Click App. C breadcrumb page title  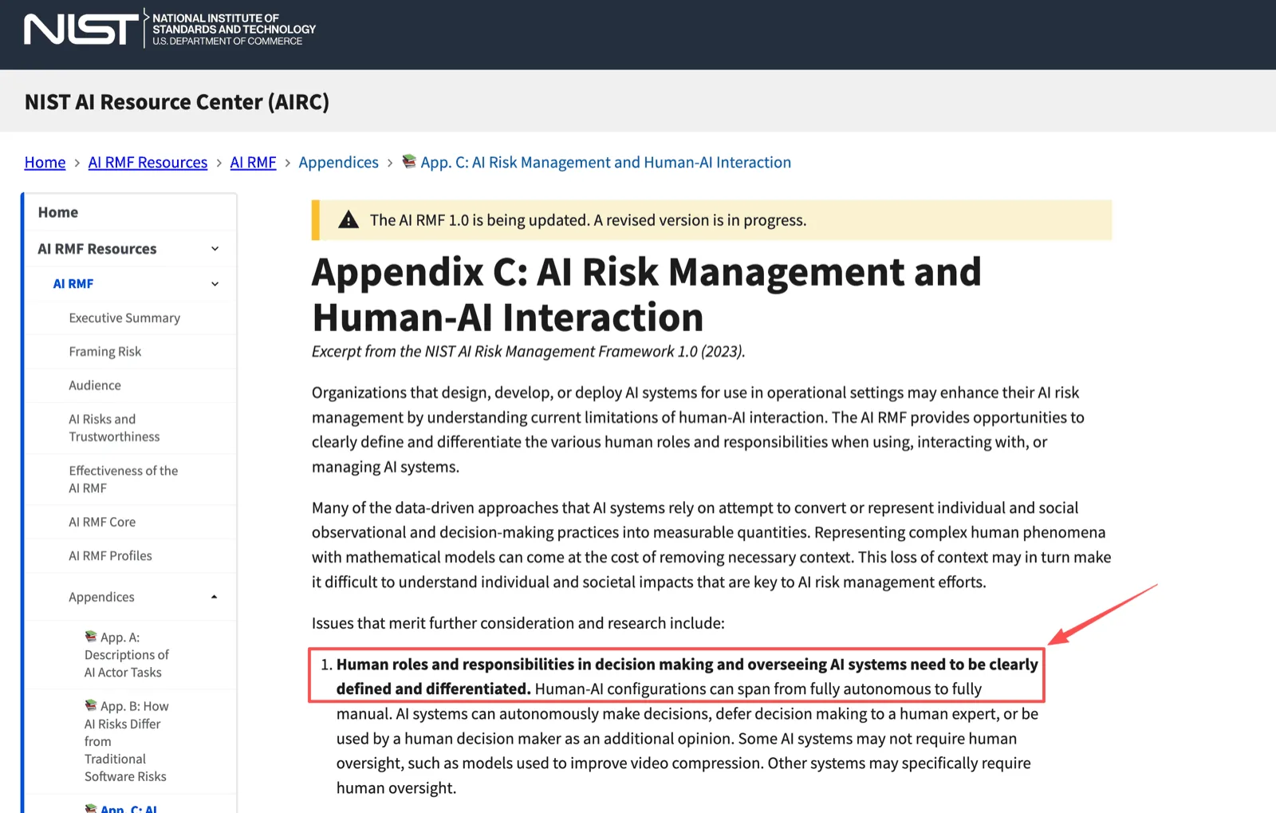click(605, 162)
